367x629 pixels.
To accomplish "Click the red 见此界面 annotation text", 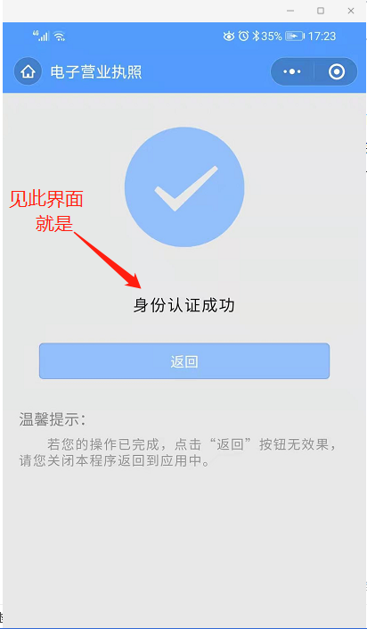I will tap(46, 199).
